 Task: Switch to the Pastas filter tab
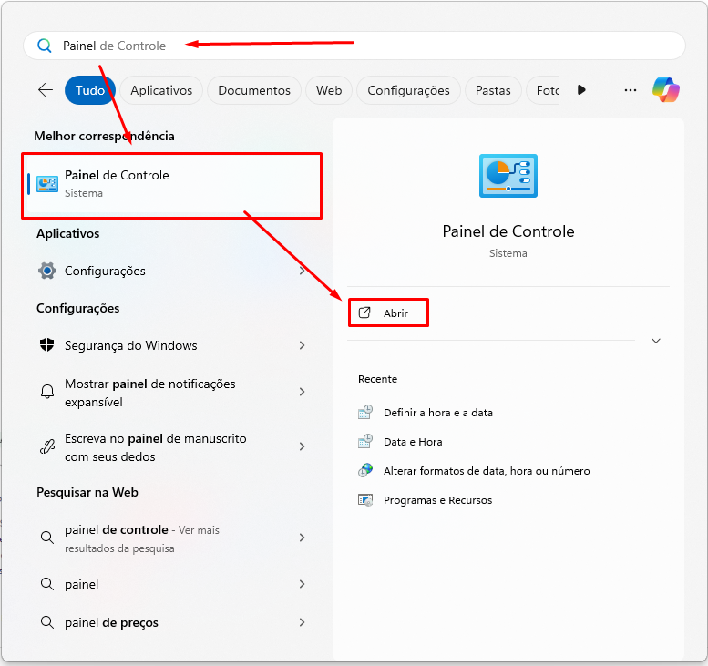click(493, 90)
